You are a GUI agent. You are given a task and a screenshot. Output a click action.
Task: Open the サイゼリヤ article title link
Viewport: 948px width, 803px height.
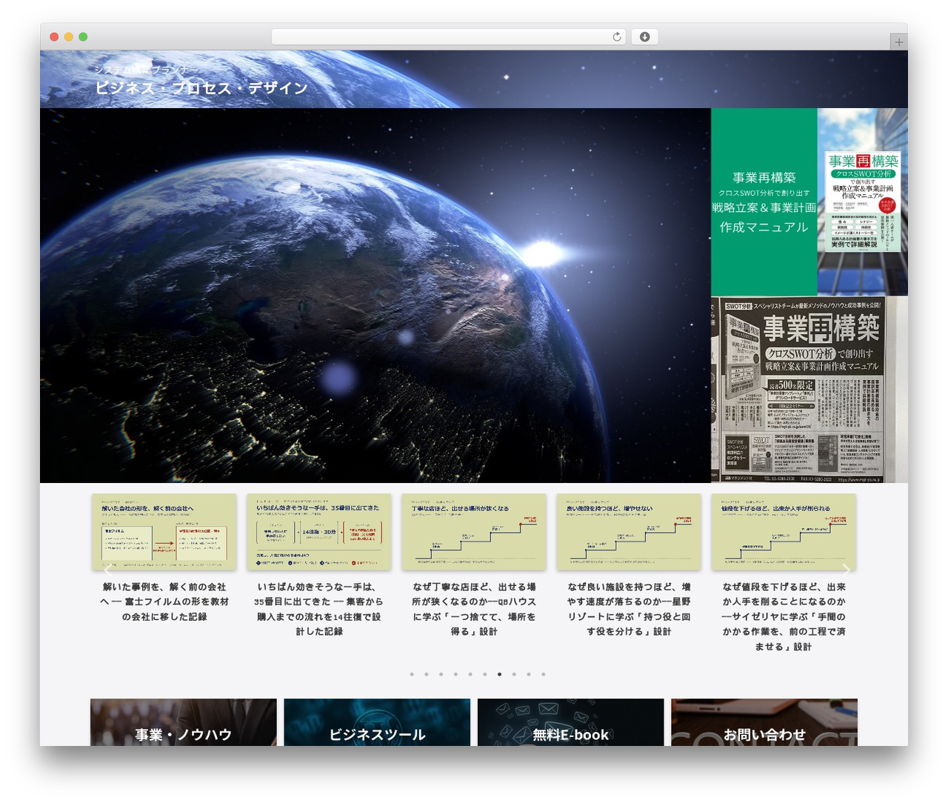coord(784,616)
